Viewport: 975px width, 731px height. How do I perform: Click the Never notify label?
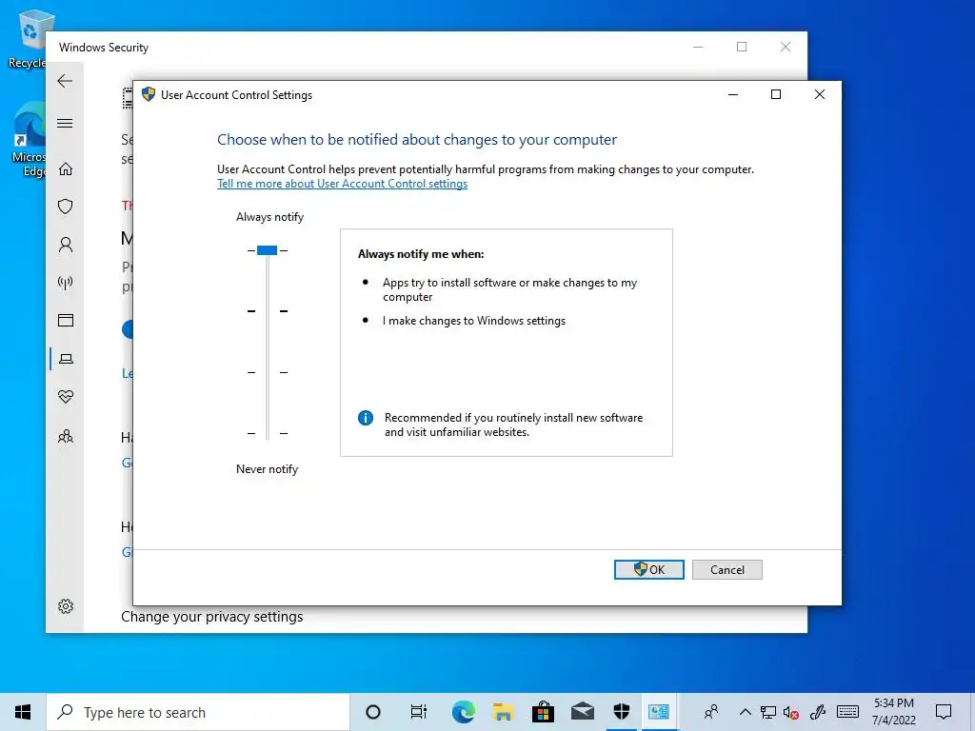pyautogui.click(x=267, y=469)
